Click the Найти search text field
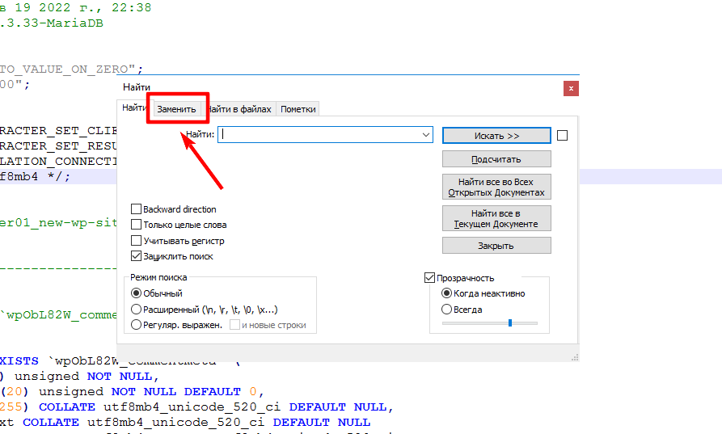The image size is (722, 434). tap(320, 136)
